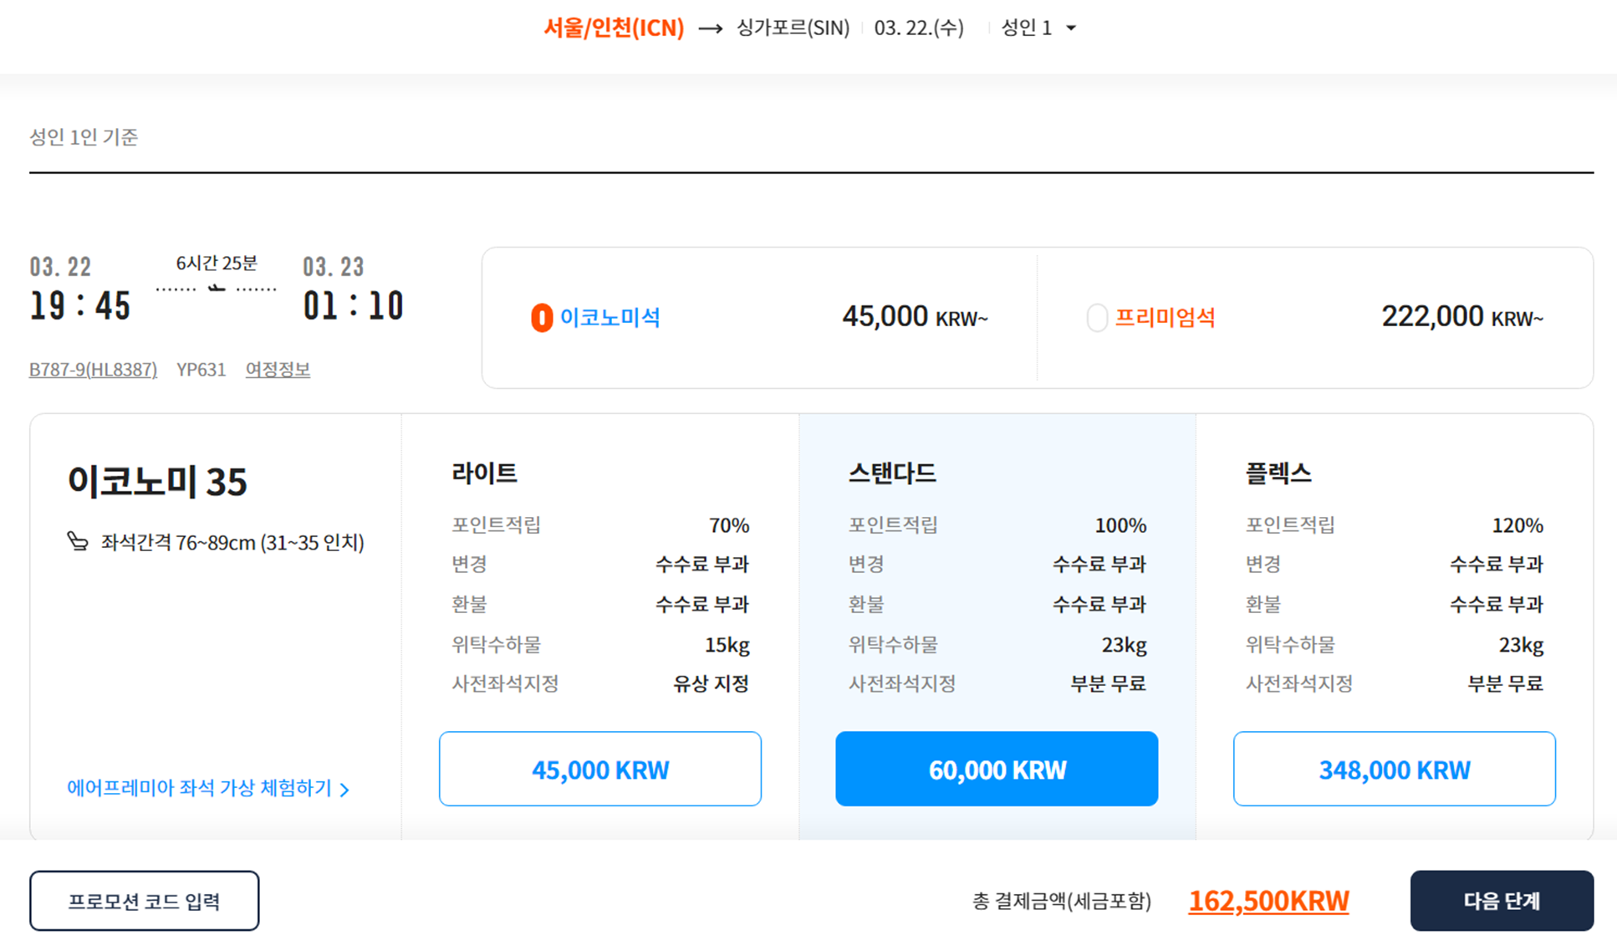Screen dimensions: 1617x941
Task: Open 에어프레미아 좌석 가상 체험하기 link
Action: click(x=199, y=788)
